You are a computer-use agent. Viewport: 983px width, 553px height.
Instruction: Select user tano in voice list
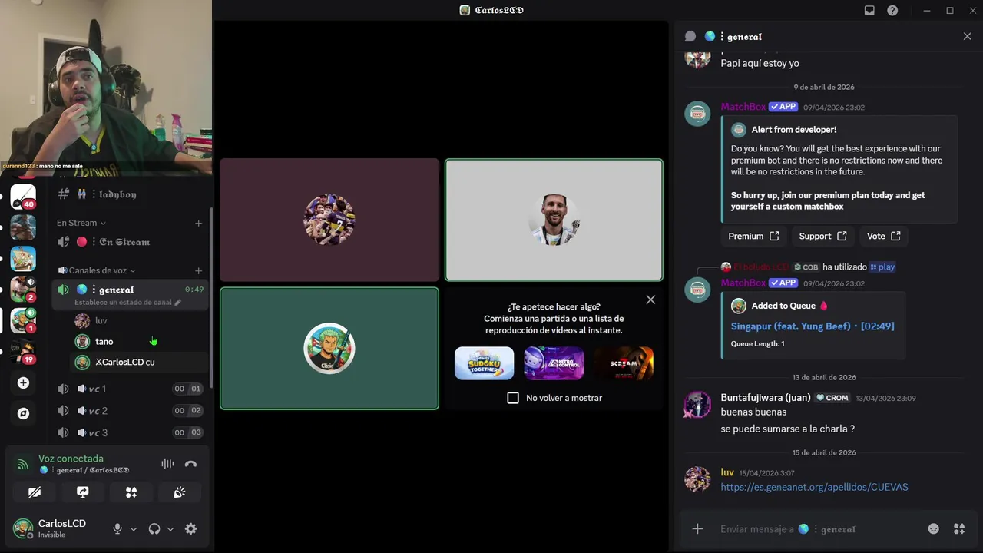click(x=140, y=341)
